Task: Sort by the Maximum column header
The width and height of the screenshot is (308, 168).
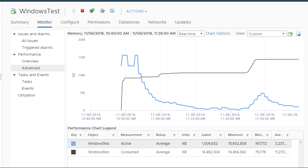Action: click(x=235, y=135)
